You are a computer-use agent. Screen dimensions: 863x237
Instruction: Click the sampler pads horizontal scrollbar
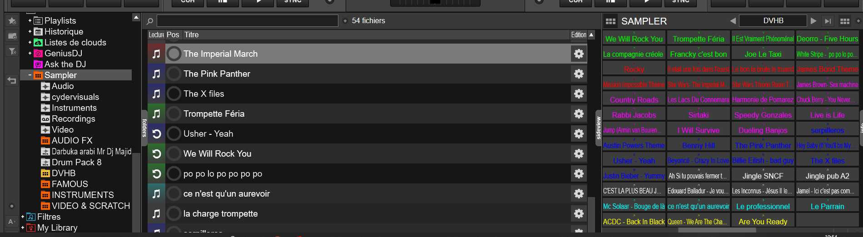click(x=717, y=230)
